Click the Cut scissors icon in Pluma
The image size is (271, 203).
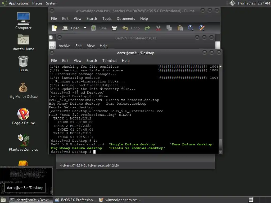pos(158,28)
